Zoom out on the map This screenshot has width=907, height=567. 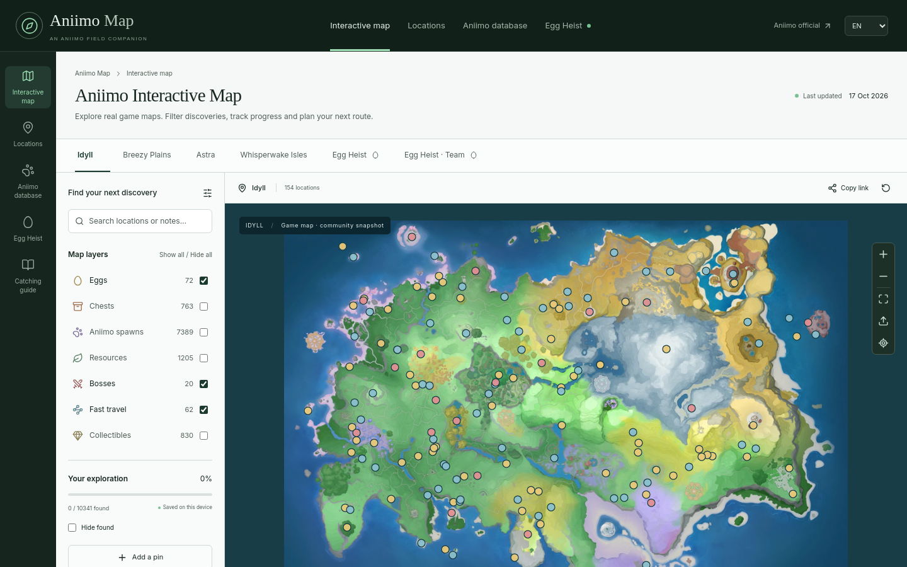883,277
